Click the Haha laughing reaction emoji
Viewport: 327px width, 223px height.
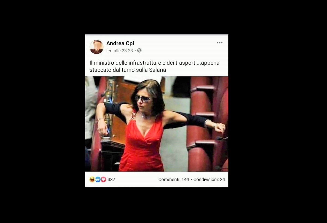(x=92, y=179)
